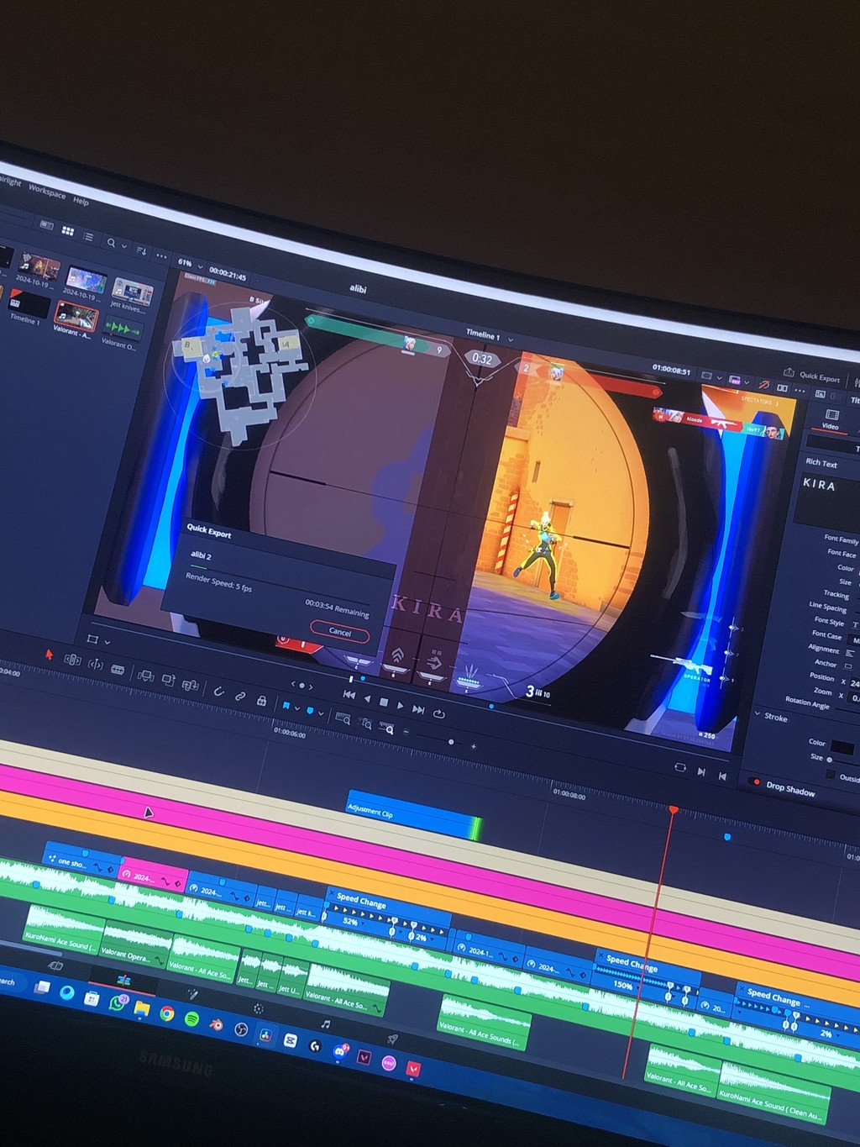
Task: Click the Quick Export button
Action: tap(812, 375)
